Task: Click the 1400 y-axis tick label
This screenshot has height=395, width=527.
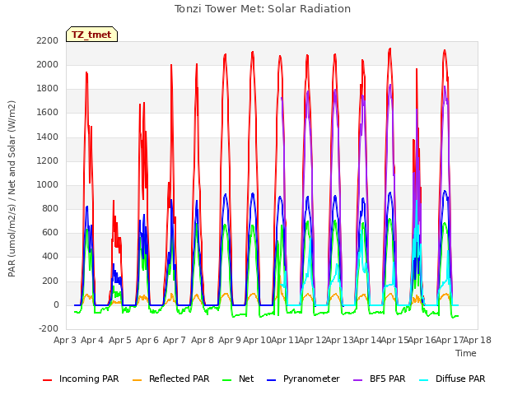Action: pos(48,137)
